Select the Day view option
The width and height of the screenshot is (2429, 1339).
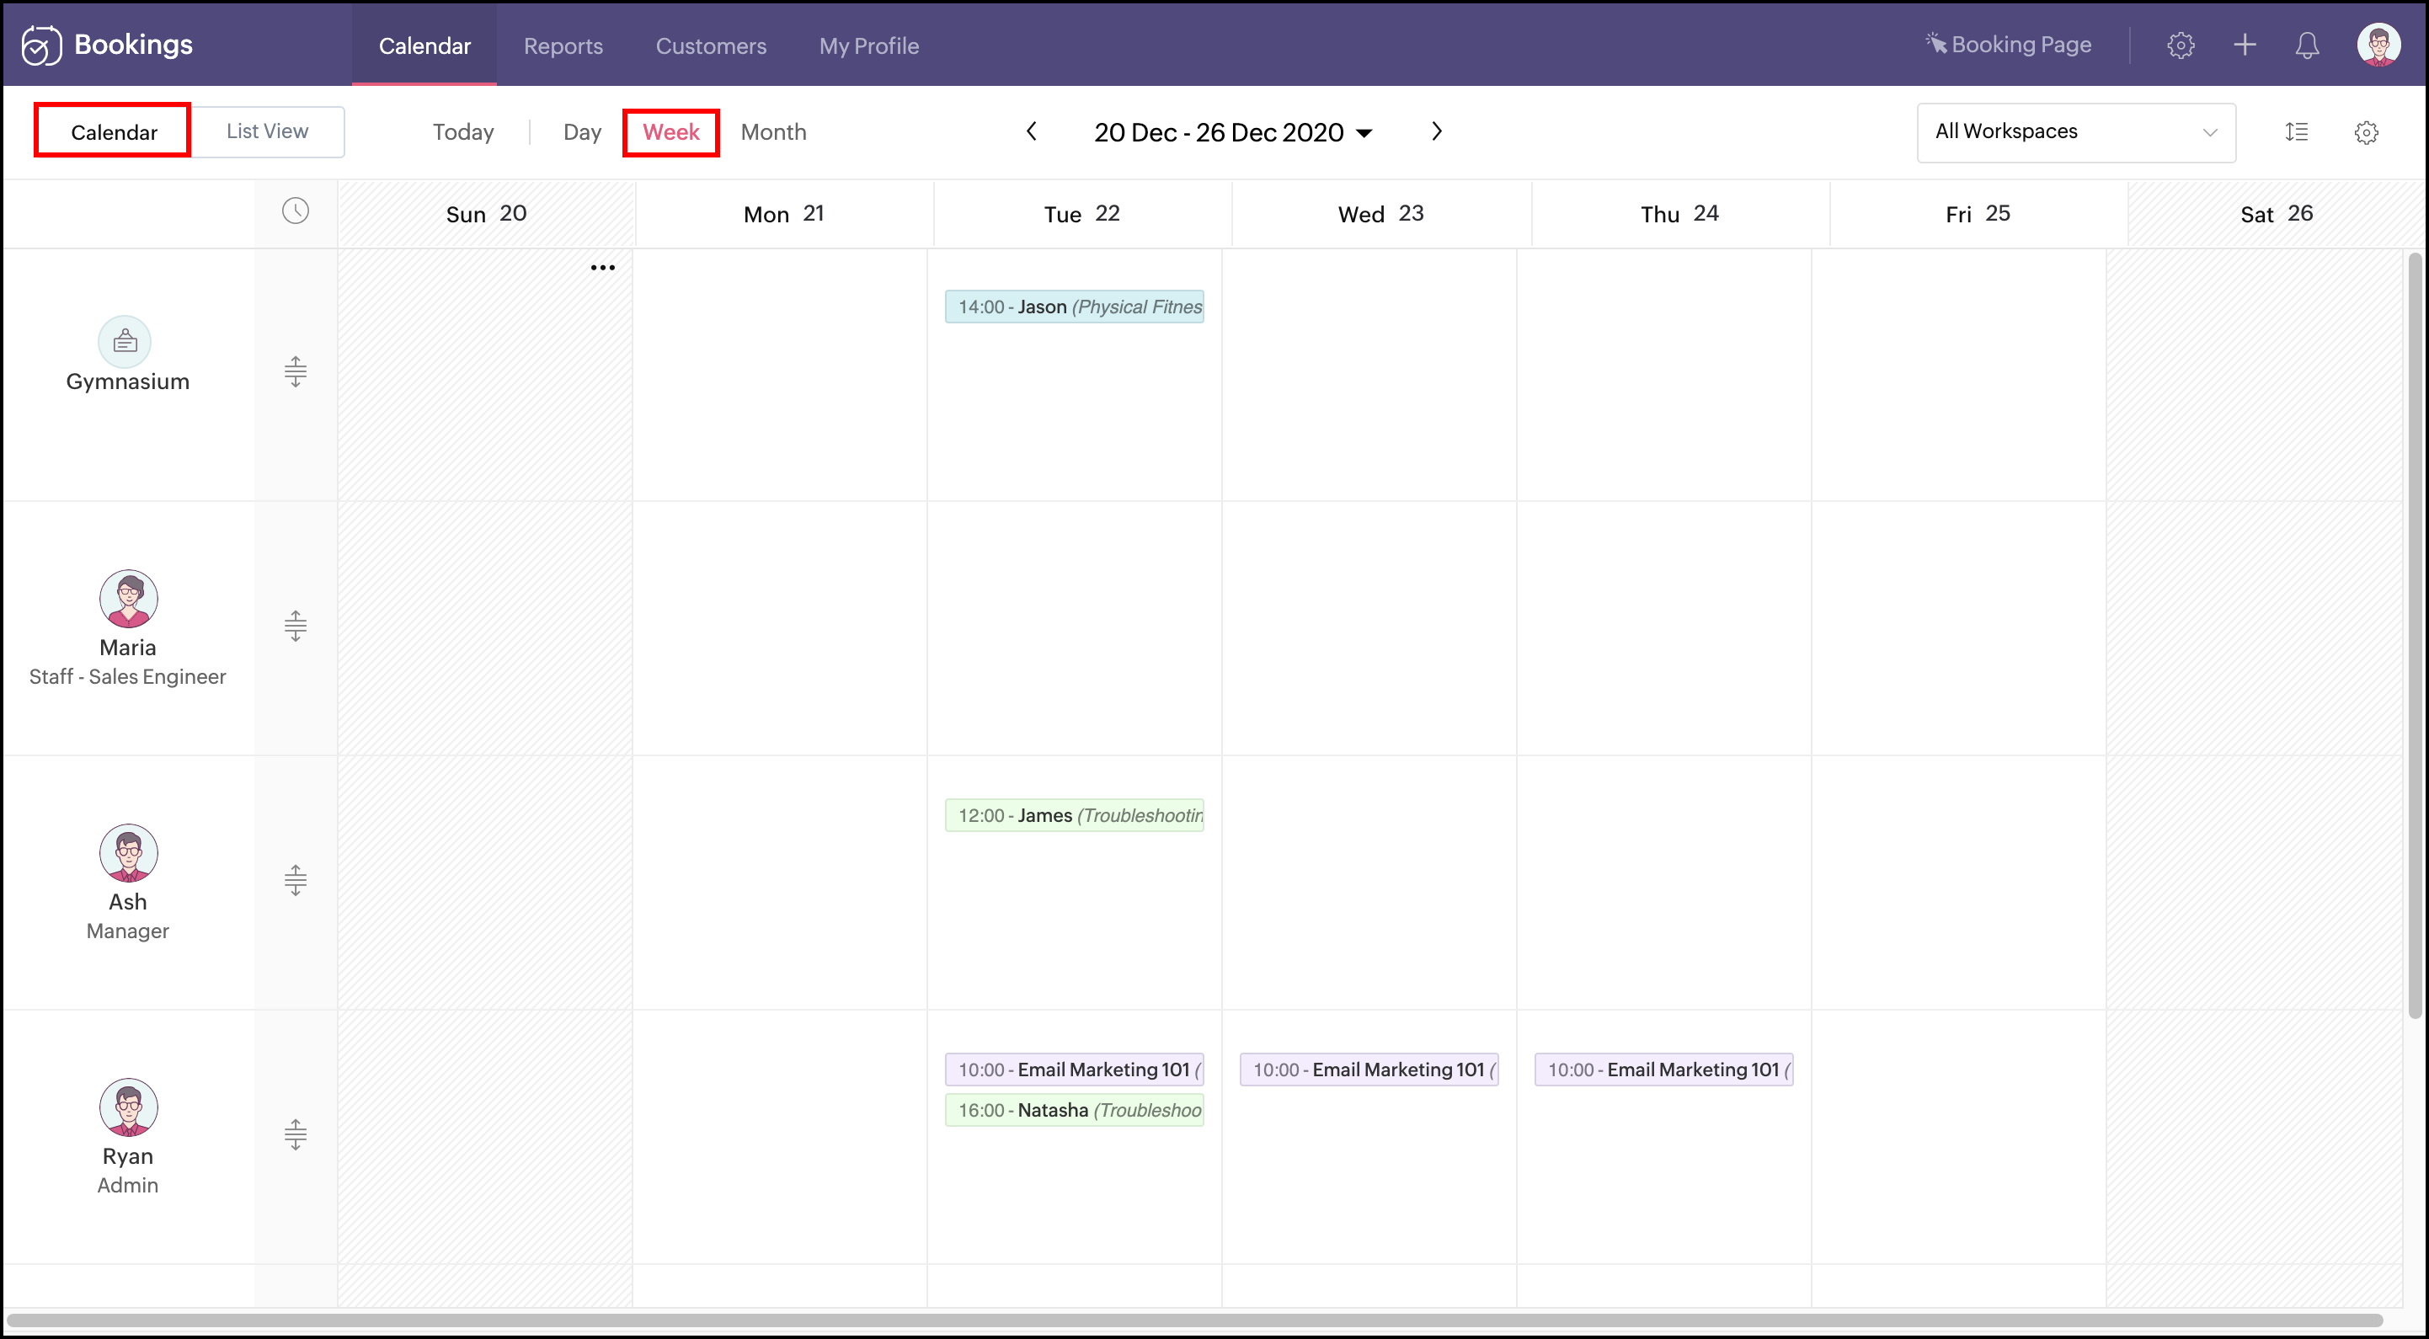click(582, 132)
